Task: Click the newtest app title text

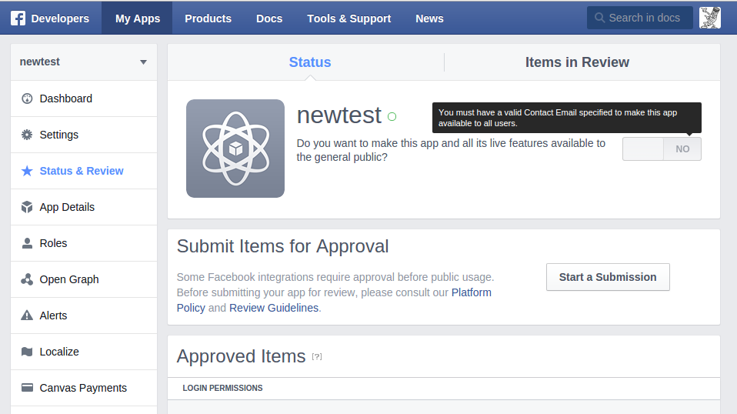Action: [339, 115]
